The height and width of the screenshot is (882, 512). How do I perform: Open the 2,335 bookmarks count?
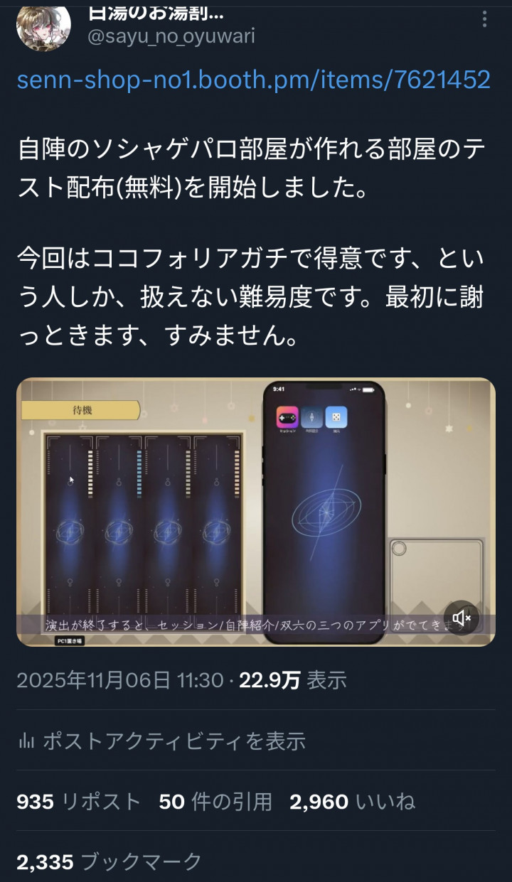coord(110,862)
